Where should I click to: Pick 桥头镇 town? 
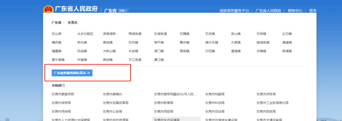point(82,42)
